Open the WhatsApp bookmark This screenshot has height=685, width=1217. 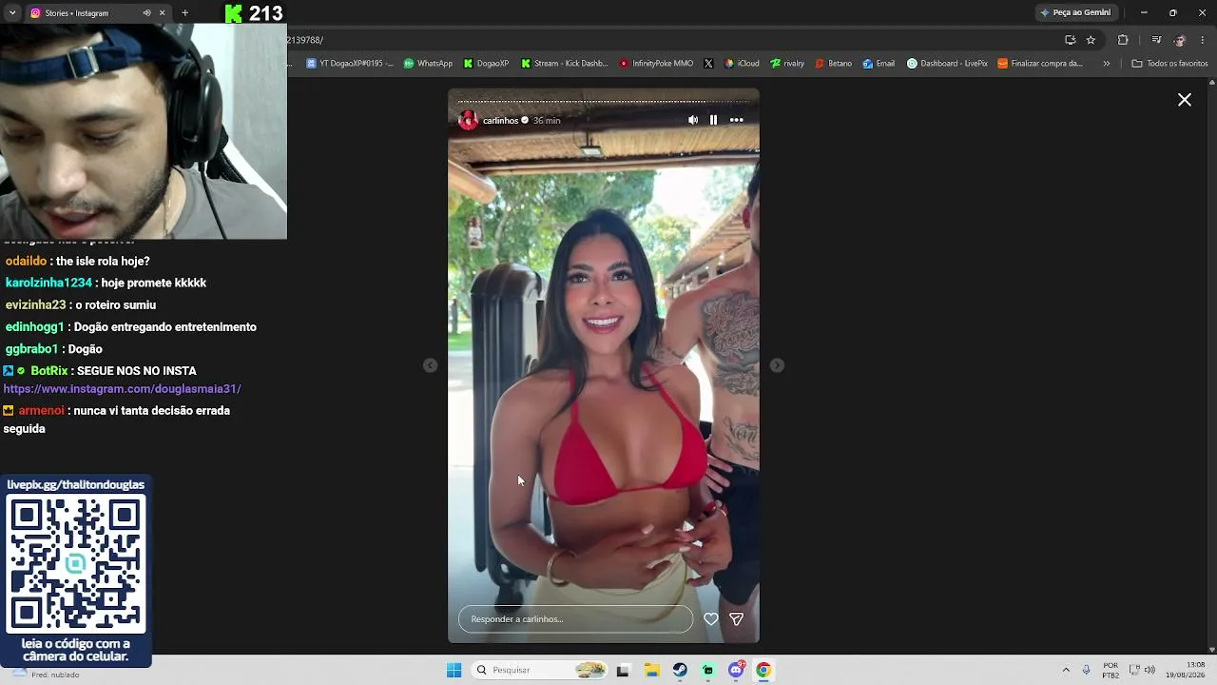(x=428, y=64)
